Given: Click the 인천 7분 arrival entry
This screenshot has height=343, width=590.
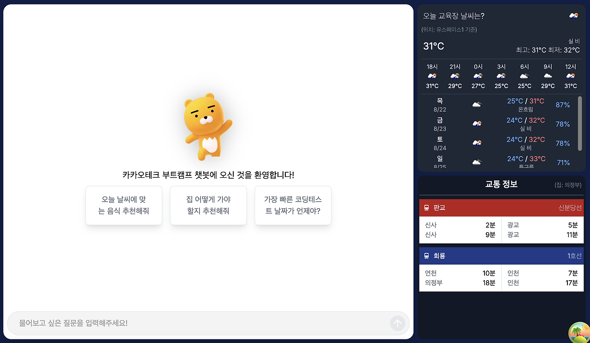Looking at the screenshot, I should (543, 273).
